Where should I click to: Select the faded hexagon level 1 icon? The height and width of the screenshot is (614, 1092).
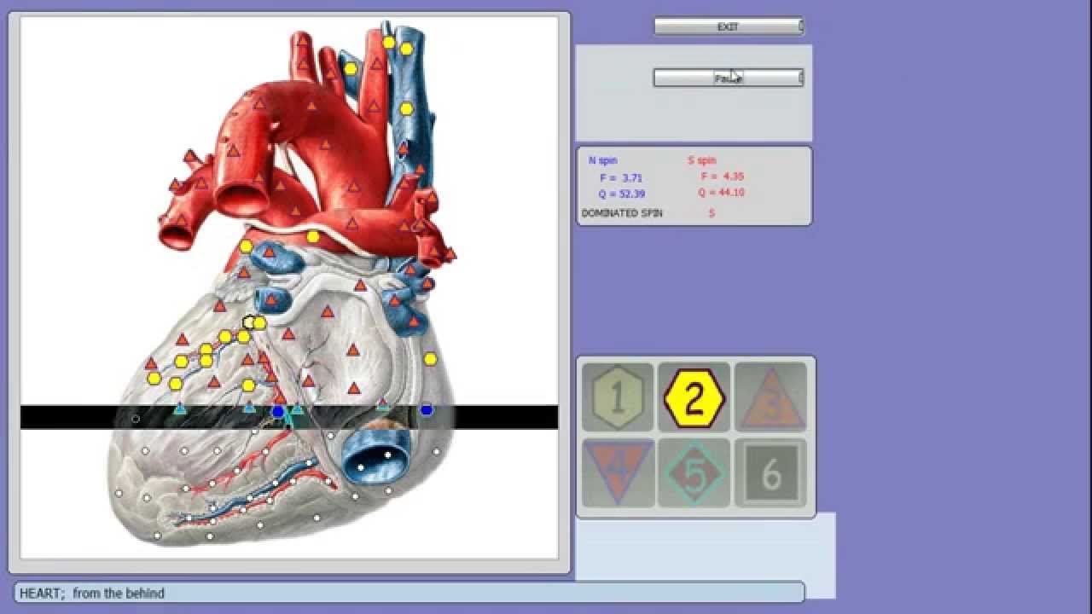click(x=618, y=397)
